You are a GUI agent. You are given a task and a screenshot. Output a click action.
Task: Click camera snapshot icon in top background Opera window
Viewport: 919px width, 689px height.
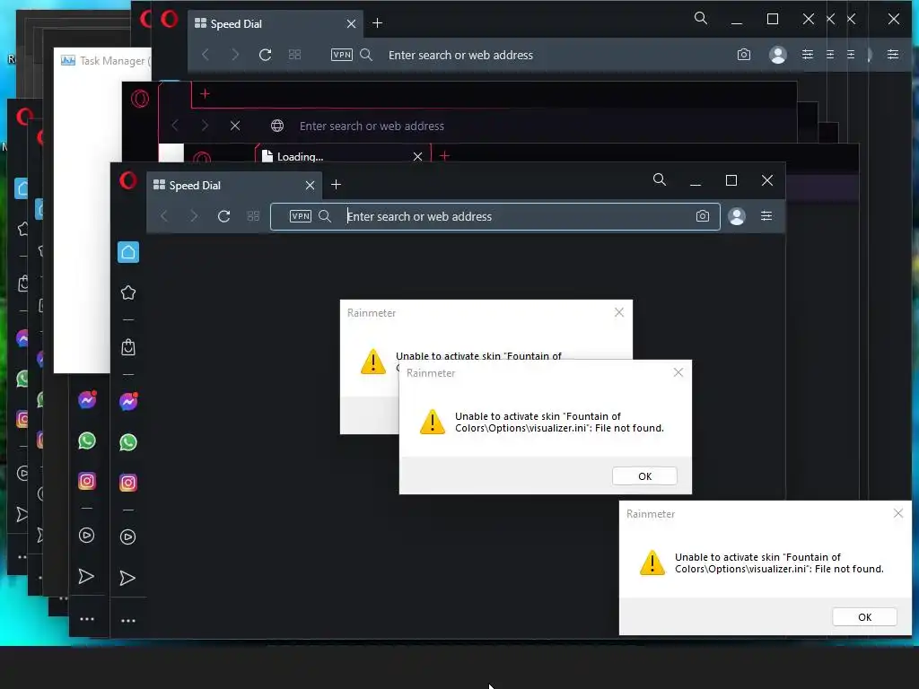(744, 55)
